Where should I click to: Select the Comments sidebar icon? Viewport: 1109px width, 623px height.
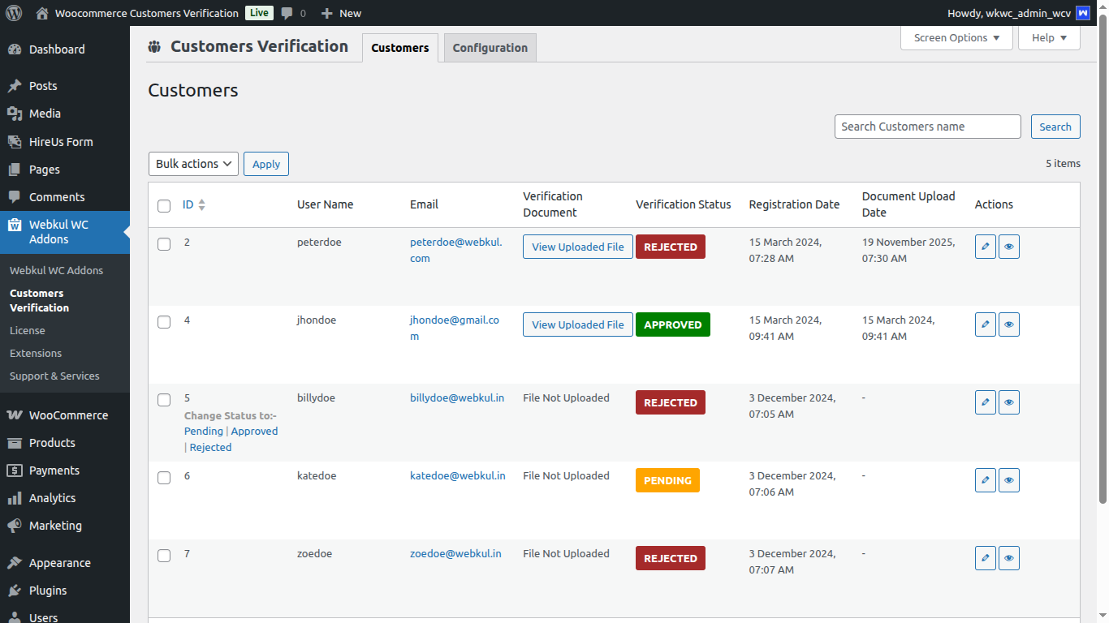[x=16, y=196]
